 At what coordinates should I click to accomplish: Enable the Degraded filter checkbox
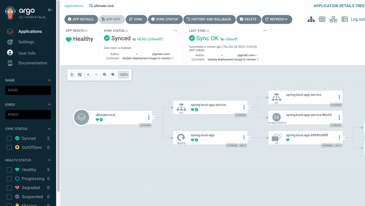9,187
